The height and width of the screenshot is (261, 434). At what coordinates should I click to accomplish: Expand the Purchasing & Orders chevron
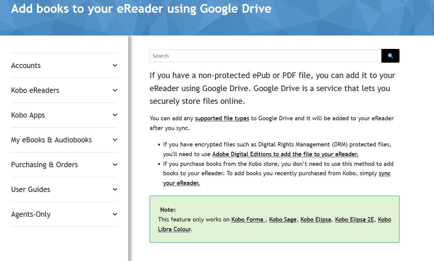[115, 165]
